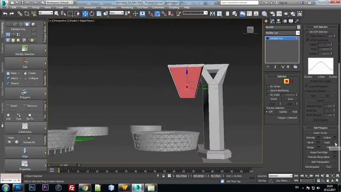Screen dimensions: 341x192
Task: Toggle the 3D Snaps icon
Action: pyautogui.click(x=150, y=14)
